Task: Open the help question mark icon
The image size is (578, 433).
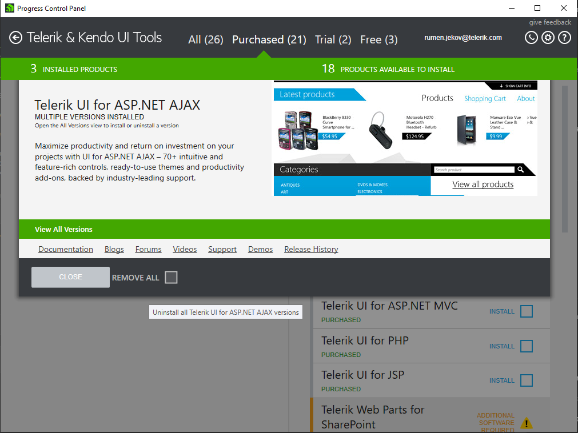Action: click(x=564, y=38)
